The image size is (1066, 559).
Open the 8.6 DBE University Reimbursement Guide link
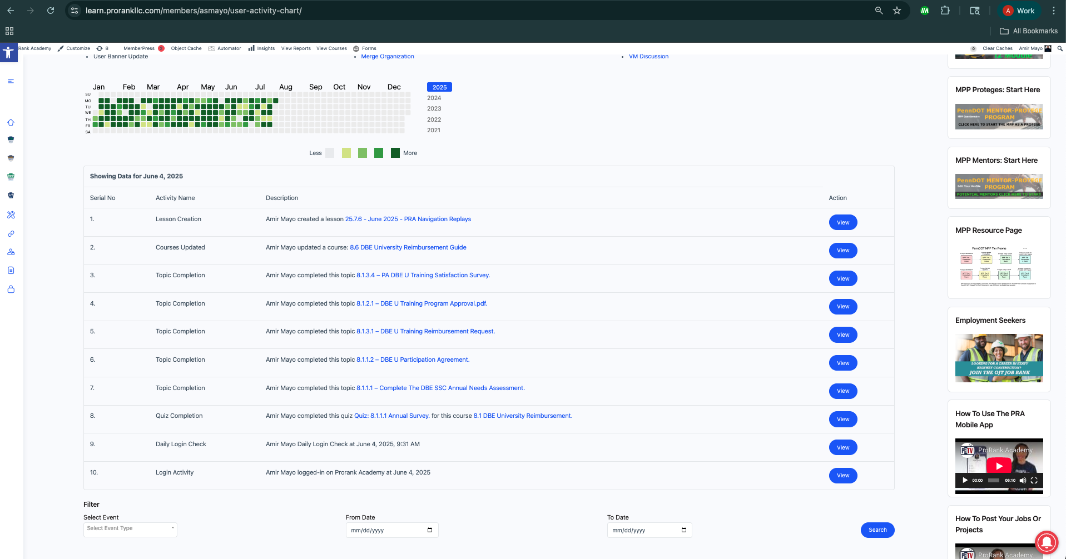tap(408, 248)
